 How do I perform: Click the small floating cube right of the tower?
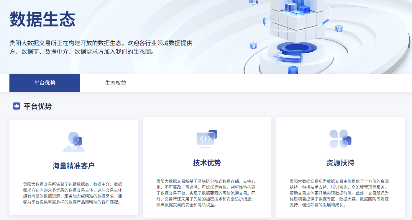coord(339,28)
